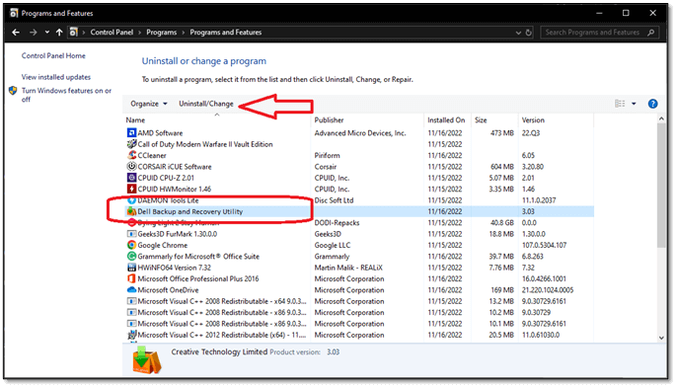677x388 pixels.
Task: Expand the address bar history dropdown
Action: click(518, 33)
